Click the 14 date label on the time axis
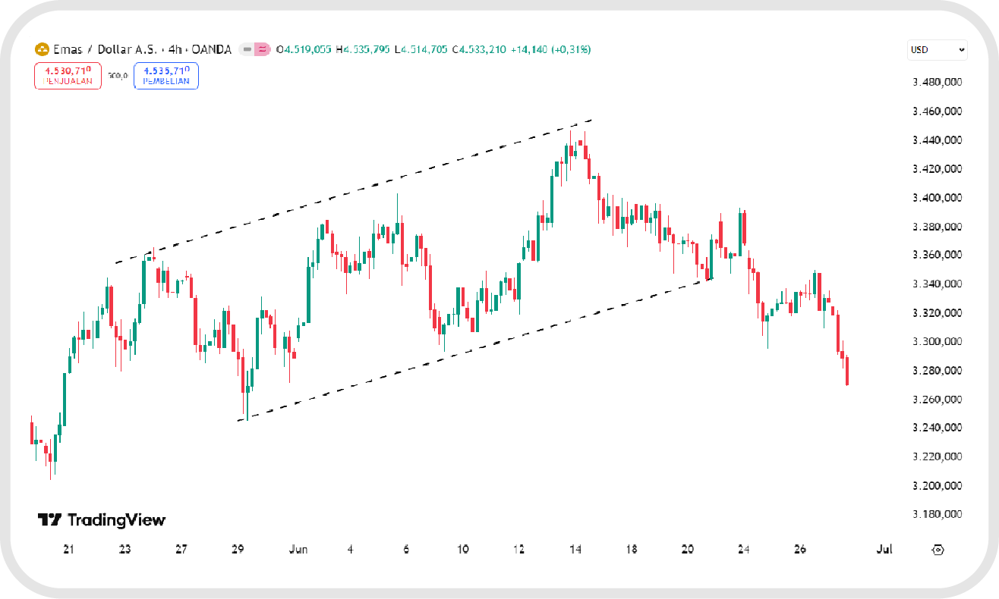The width and height of the screenshot is (999, 599). 575,549
